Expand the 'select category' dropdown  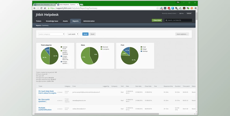coord(52,34)
